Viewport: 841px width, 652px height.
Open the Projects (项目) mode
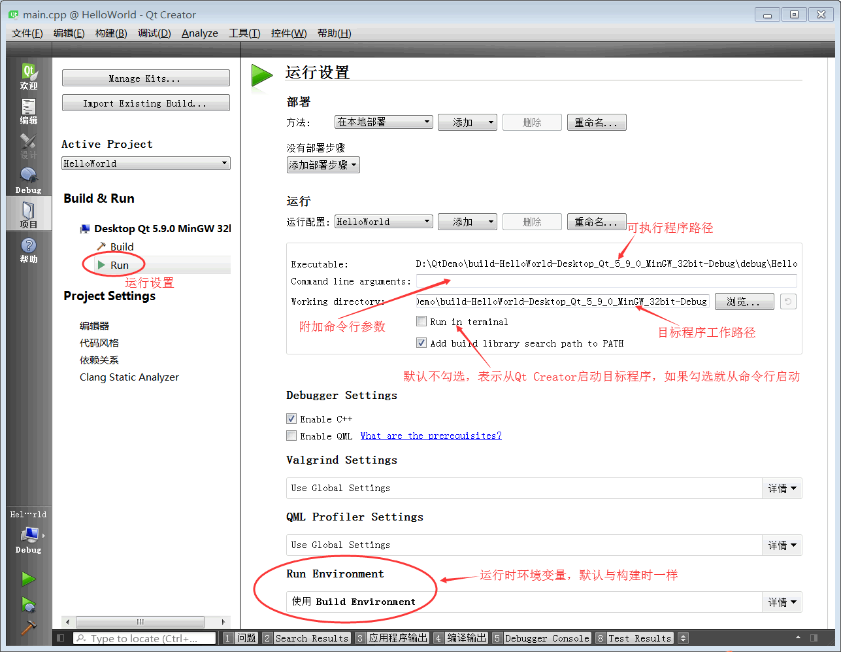click(29, 214)
